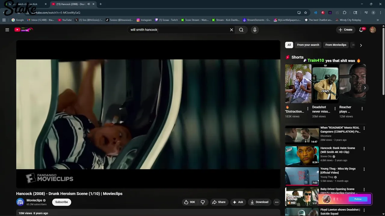
Task: Bookmark this page with the star
Action: pos(306,13)
